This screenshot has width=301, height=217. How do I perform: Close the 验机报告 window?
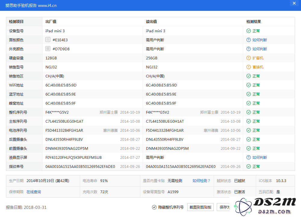pos(294,3)
